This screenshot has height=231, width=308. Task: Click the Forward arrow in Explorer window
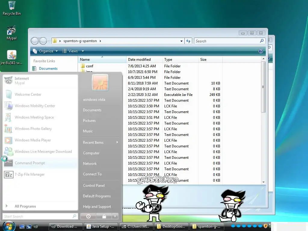43,41
